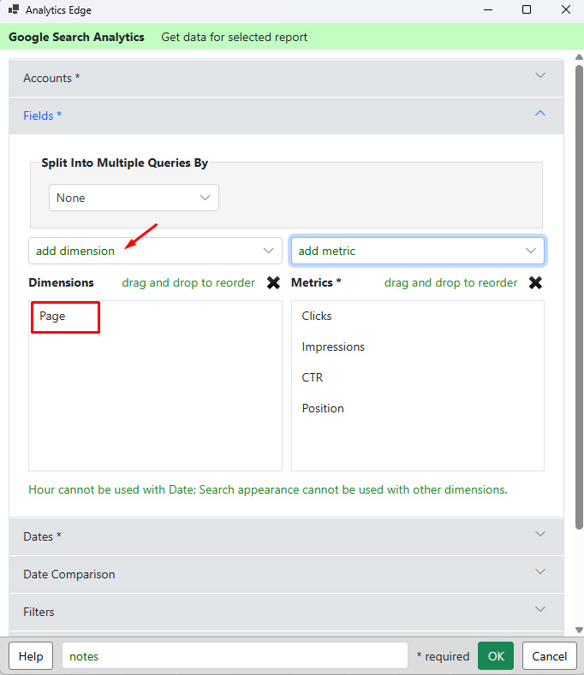Open the add dimension dropdown

(155, 251)
